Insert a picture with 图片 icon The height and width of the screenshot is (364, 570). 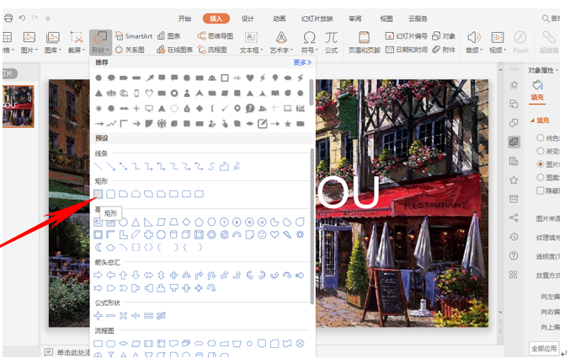click(29, 42)
